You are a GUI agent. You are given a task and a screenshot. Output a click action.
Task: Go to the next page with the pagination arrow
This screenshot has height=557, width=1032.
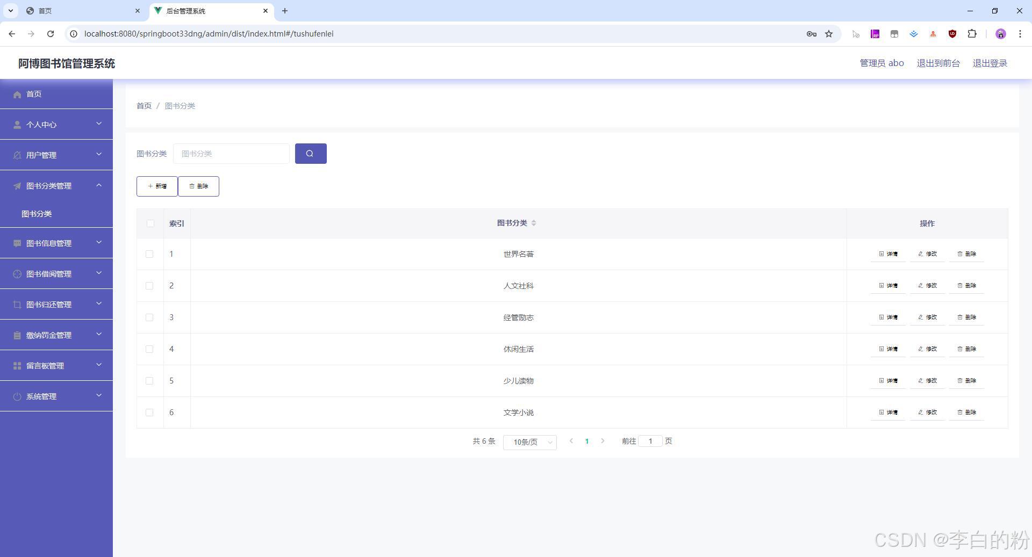(x=603, y=441)
